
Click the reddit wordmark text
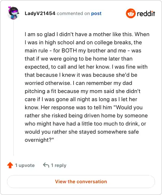point(146,13)
